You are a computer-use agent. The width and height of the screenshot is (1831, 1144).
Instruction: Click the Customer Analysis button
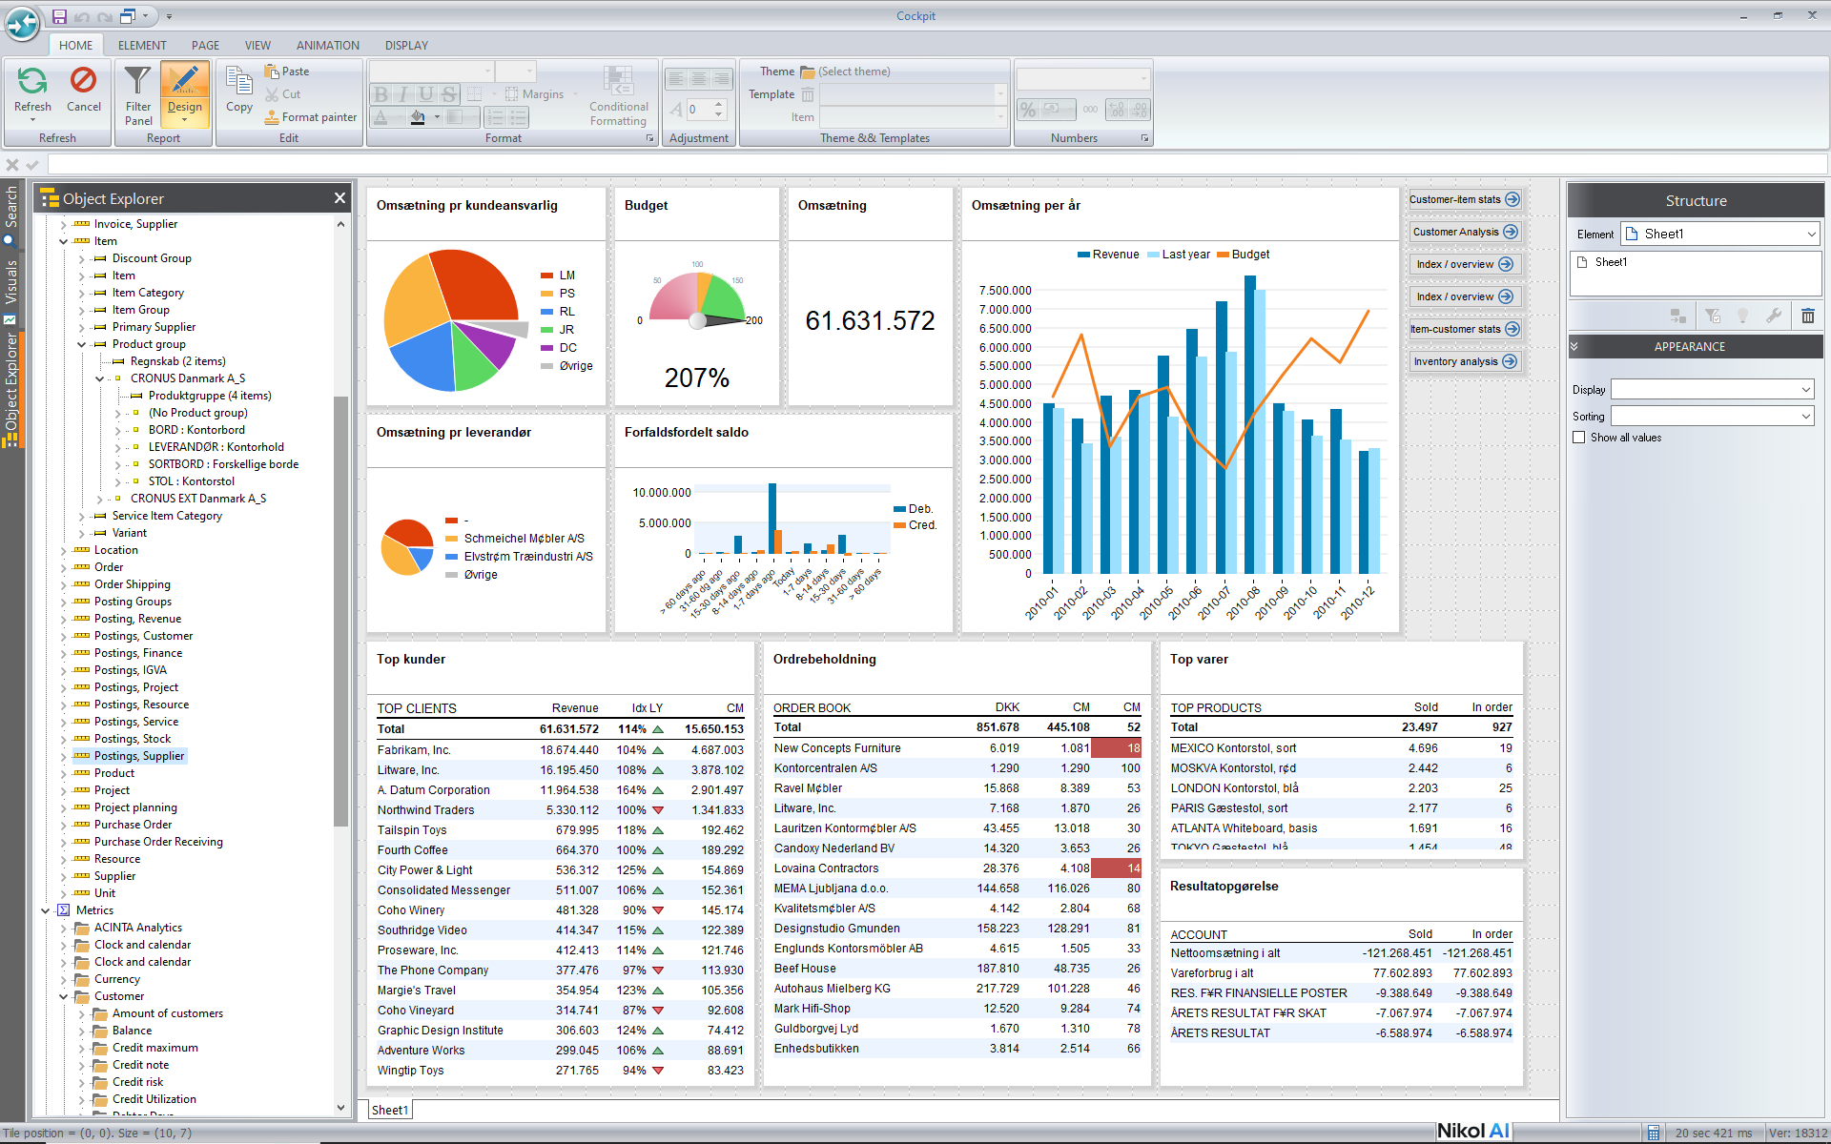point(1465,232)
